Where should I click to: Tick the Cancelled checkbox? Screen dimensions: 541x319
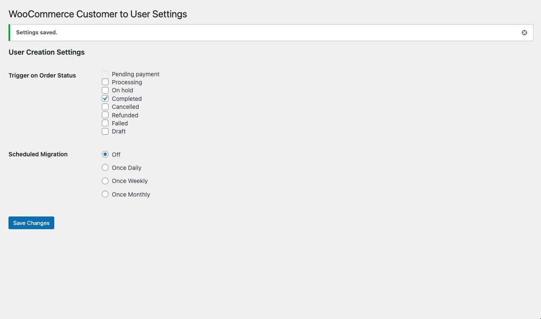pos(105,107)
